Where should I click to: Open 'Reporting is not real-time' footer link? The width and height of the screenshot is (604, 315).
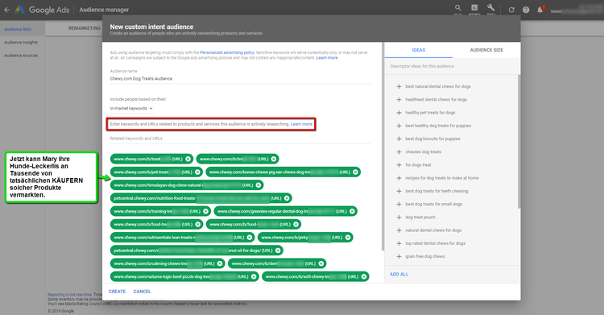70,295
